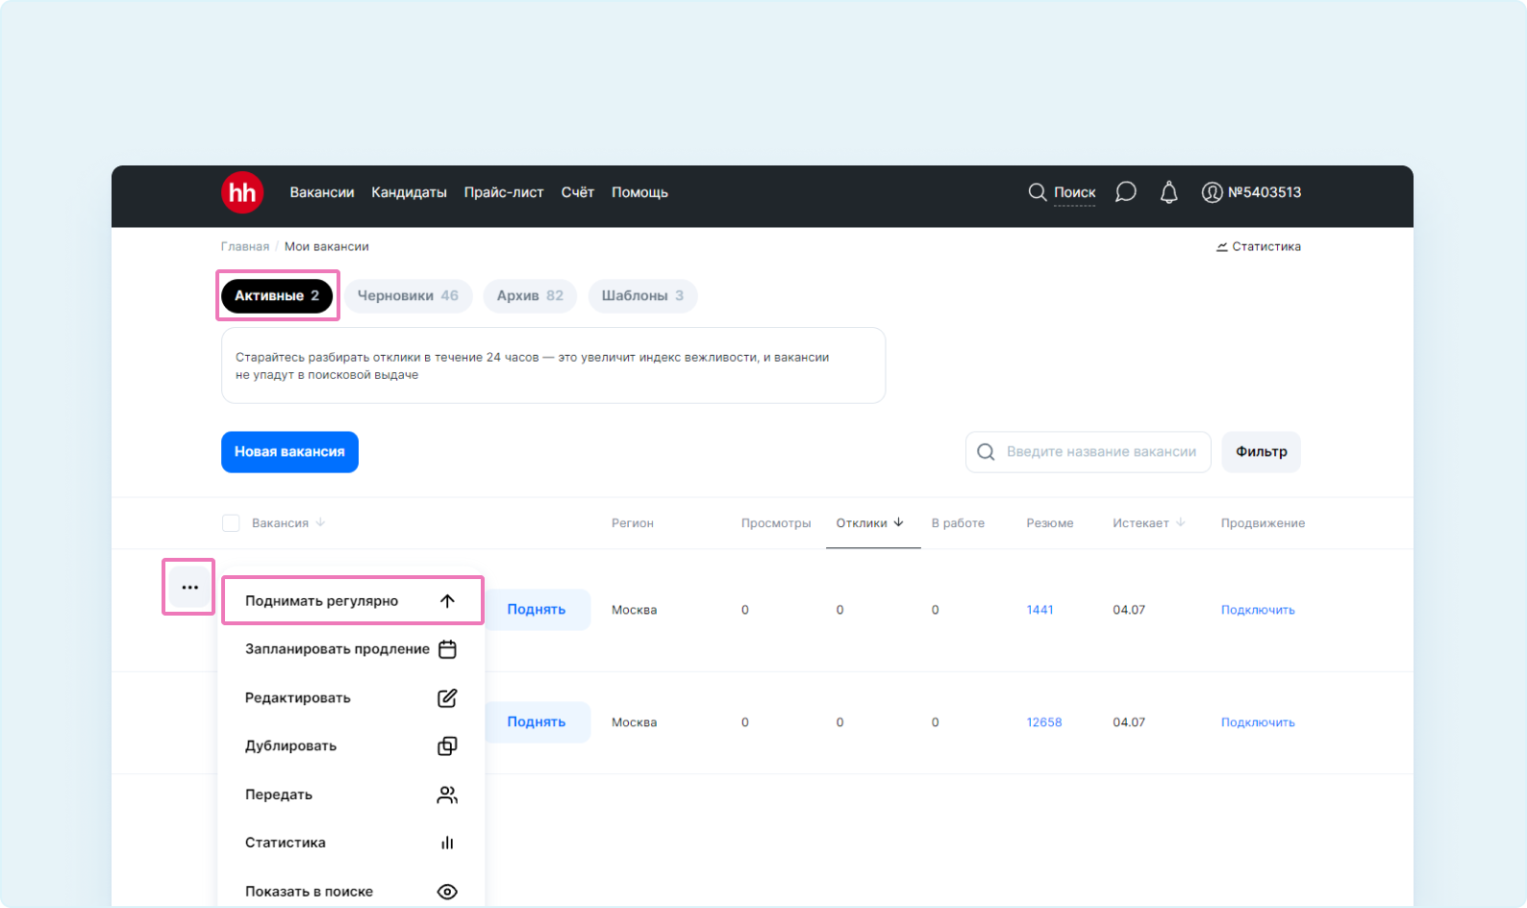The height and width of the screenshot is (908, 1527).
Task: Select Поднимать регулярно menu item
Action: [x=352, y=601]
